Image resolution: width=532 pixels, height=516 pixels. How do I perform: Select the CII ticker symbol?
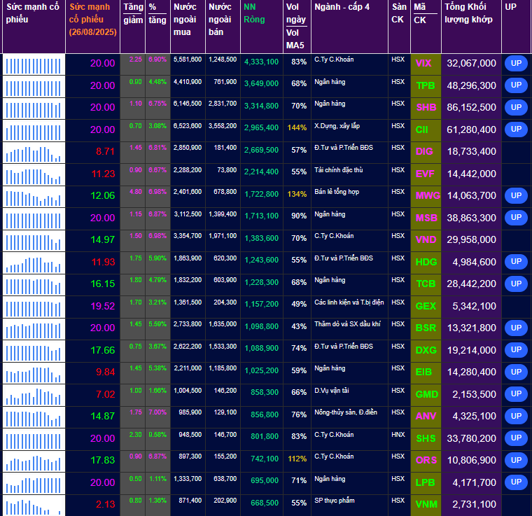(x=421, y=130)
